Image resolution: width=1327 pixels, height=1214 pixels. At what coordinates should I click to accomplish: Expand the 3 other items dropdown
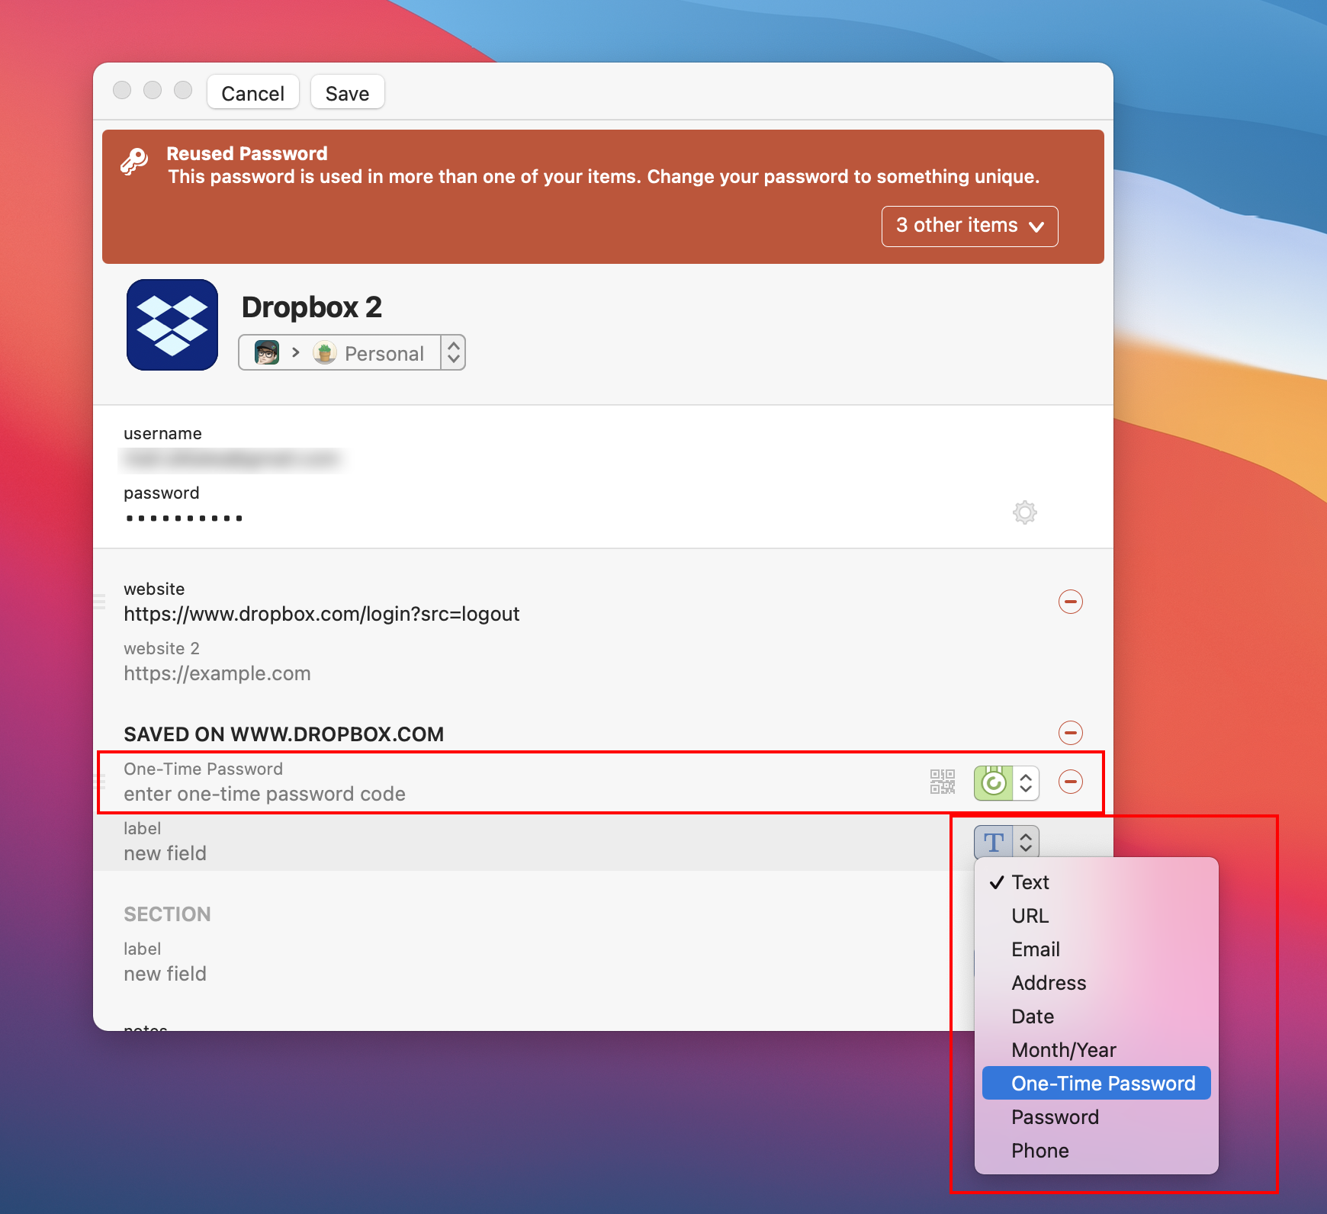(969, 226)
